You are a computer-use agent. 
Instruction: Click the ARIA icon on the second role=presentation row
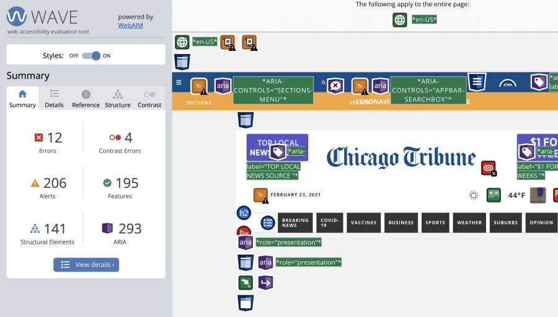pyautogui.click(x=265, y=262)
